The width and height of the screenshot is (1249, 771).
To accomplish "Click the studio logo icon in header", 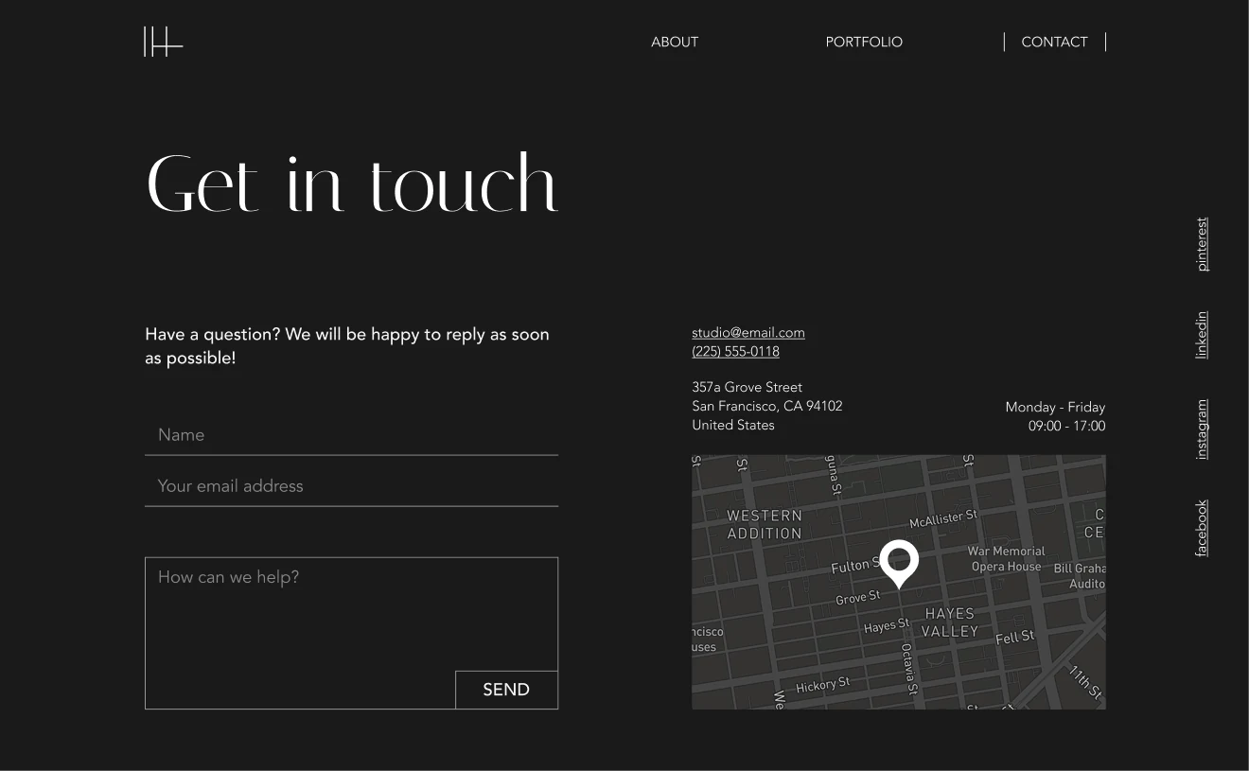I will pyautogui.click(x=163, y=42).
